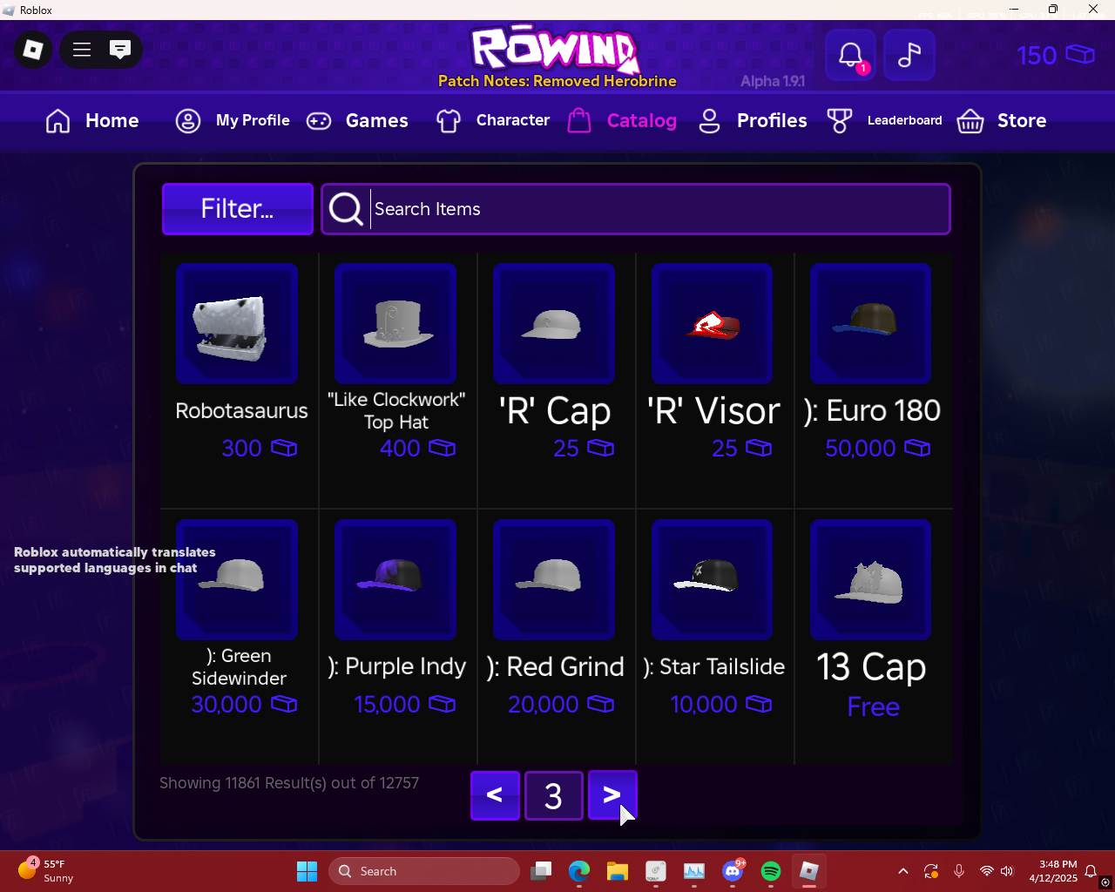Select the Catalog tab
This screenshot has width=1115, height=892.
coord(622,120)
